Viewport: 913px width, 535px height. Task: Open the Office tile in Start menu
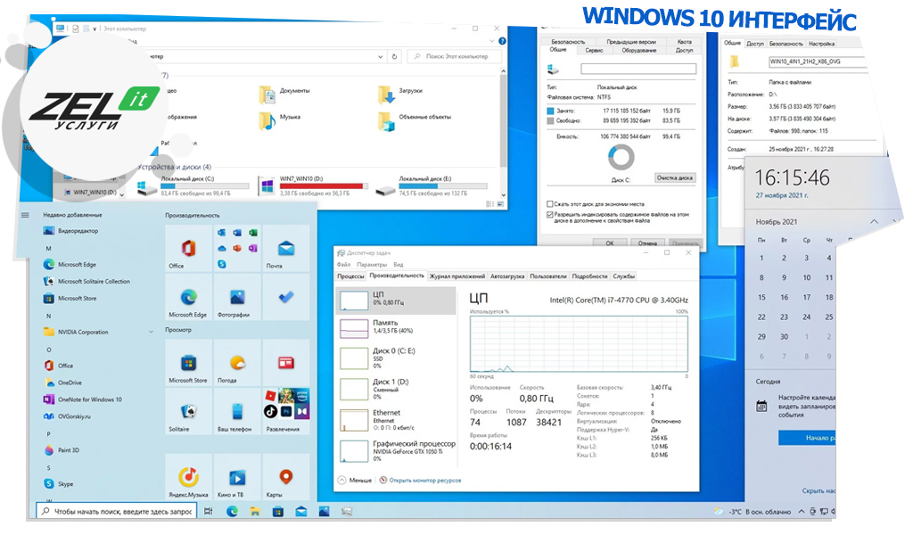tap(188, 249)
